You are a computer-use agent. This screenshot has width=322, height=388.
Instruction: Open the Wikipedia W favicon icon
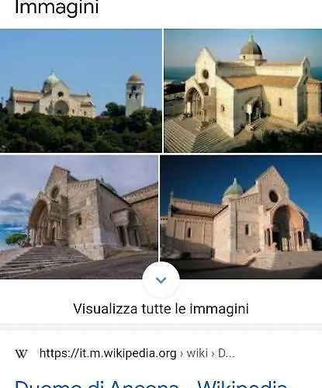click(x=21, y=354)
